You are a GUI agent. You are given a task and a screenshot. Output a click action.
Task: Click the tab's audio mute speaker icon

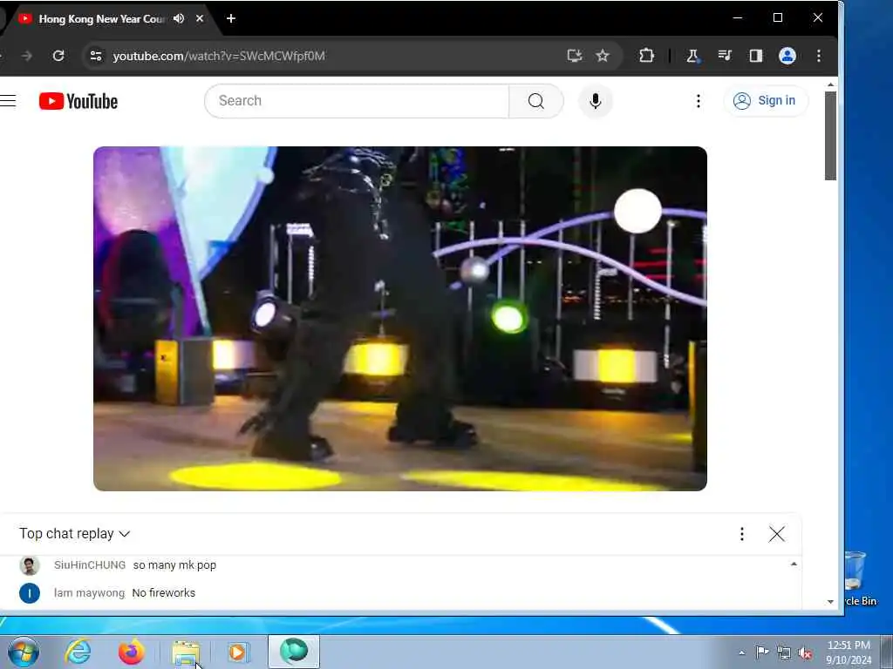coord(179,18)
